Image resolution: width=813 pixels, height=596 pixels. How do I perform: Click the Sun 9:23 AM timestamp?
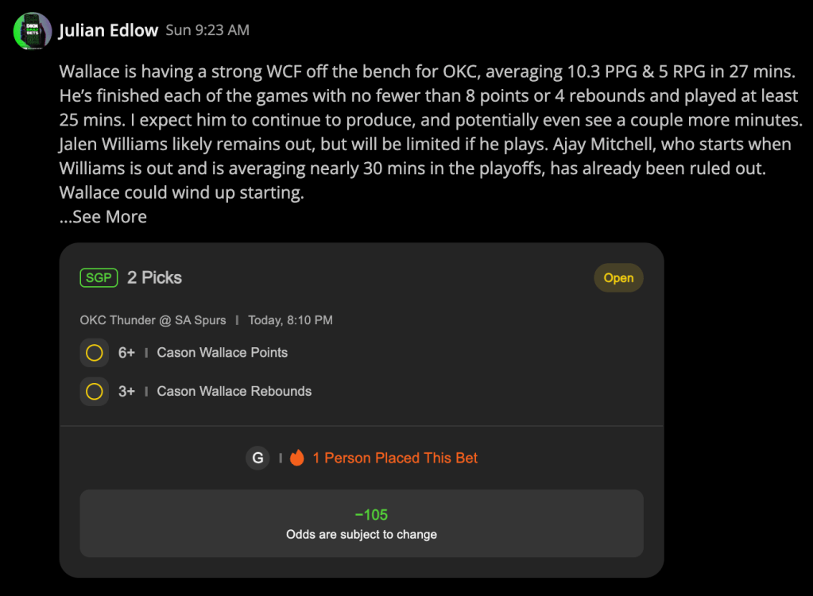(207, 30)
